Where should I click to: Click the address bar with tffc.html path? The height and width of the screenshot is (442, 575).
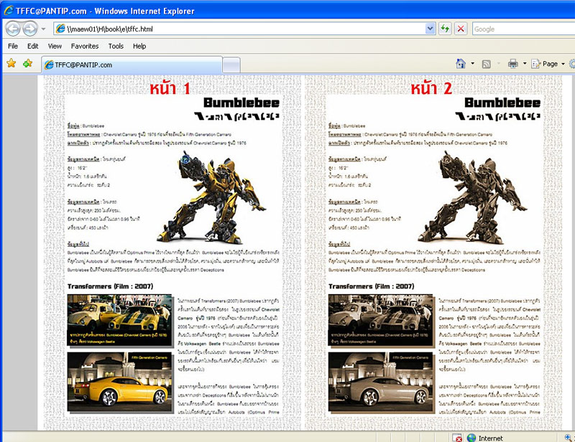[x=244, y=29]
